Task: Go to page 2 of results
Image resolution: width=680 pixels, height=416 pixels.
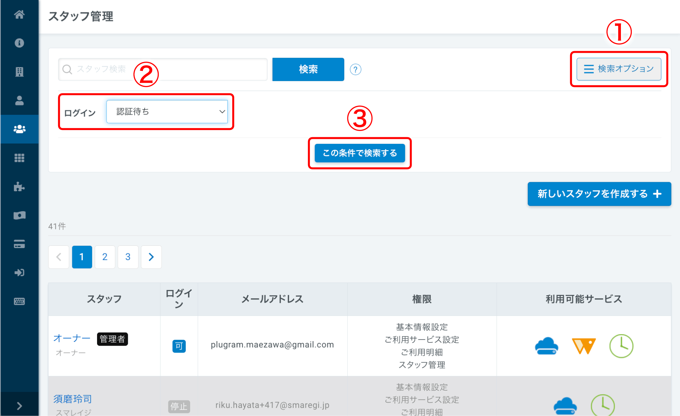Action: click(x=105, y=257)
